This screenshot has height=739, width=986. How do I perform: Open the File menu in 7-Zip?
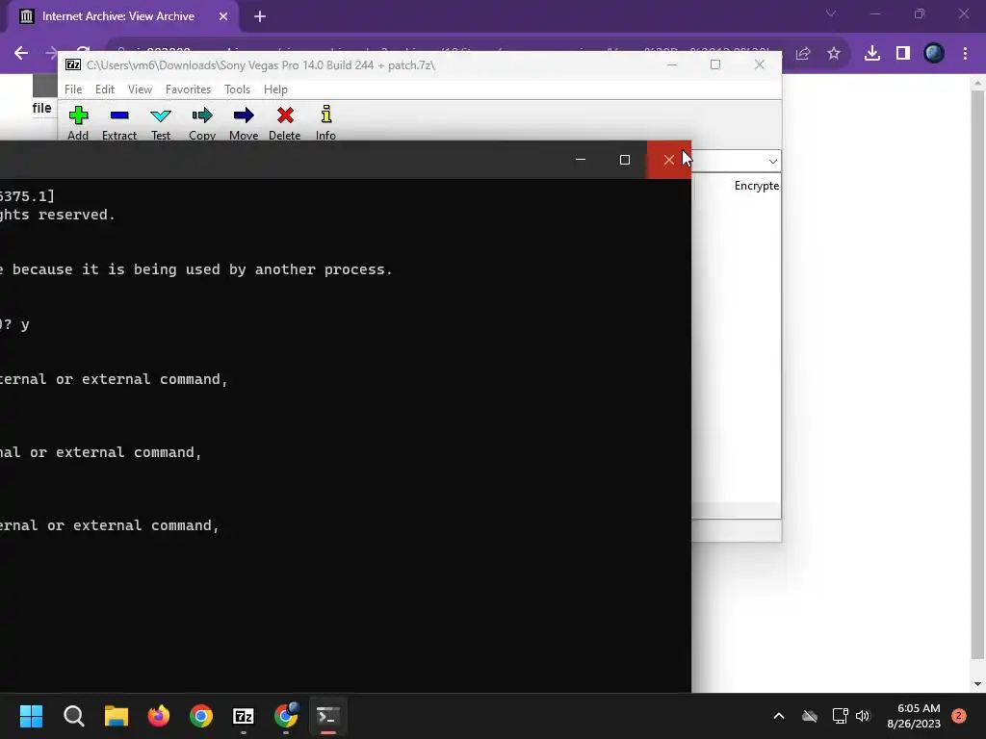[73, 89]
